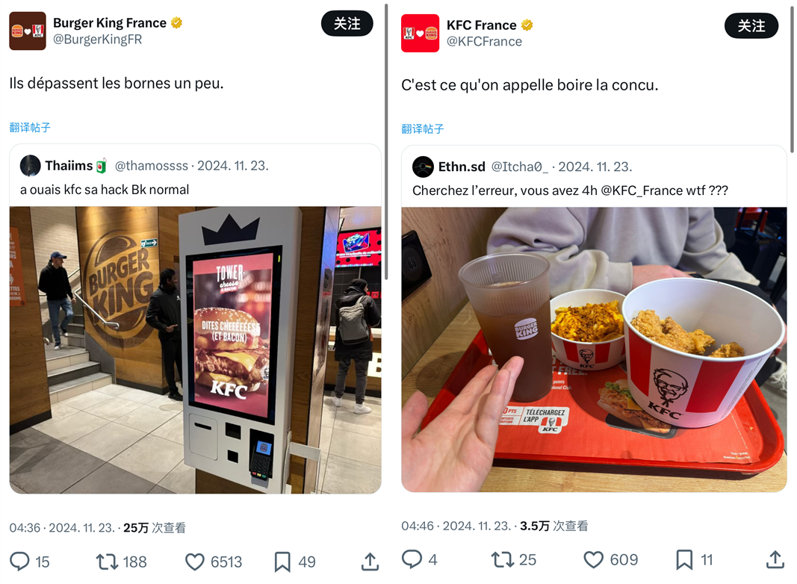Share the Burger King France post
797x584 pixels.
370,561
